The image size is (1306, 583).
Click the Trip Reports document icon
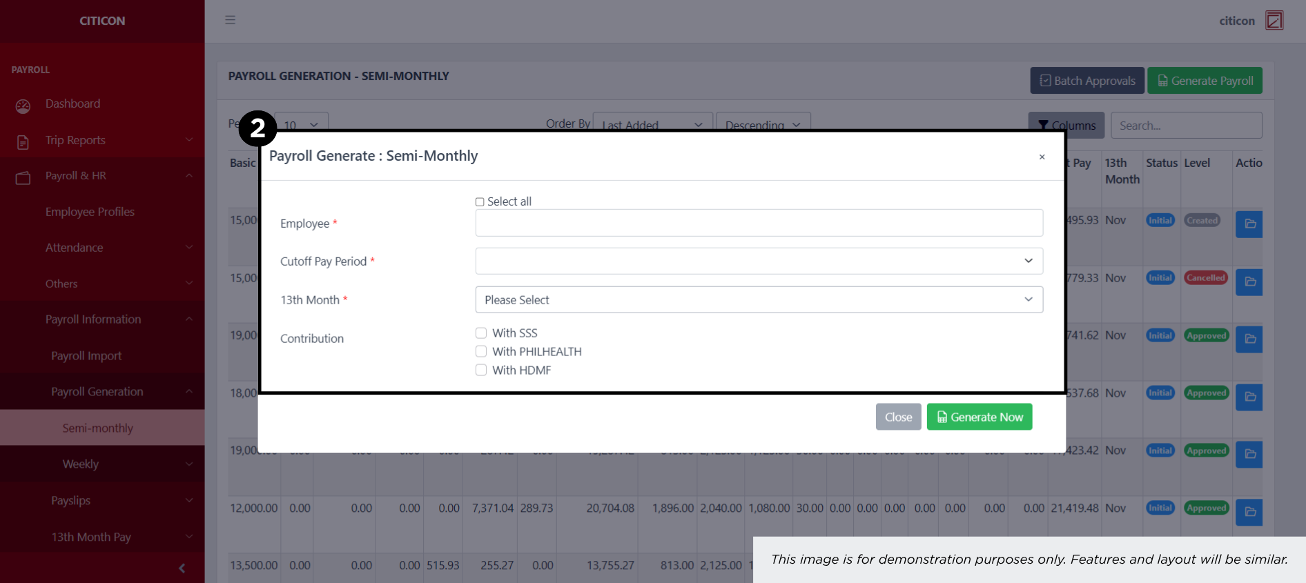(23, 141)
